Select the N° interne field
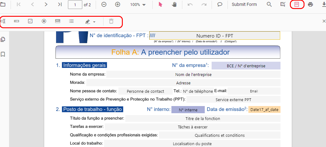 pyautogui.click(x=188, y=109)
